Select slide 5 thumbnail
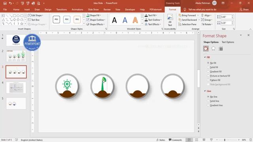The height and width of the screenshot is (142, 253). [16, 103]
